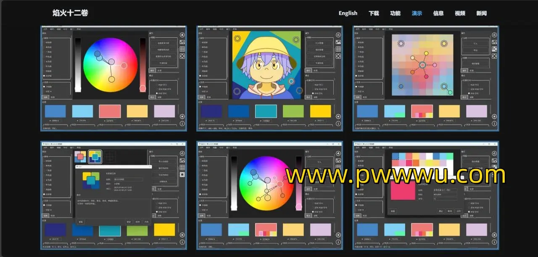Go to the English version link
The width and height of the screenshot is (538, 257).
tap(348, 13)
